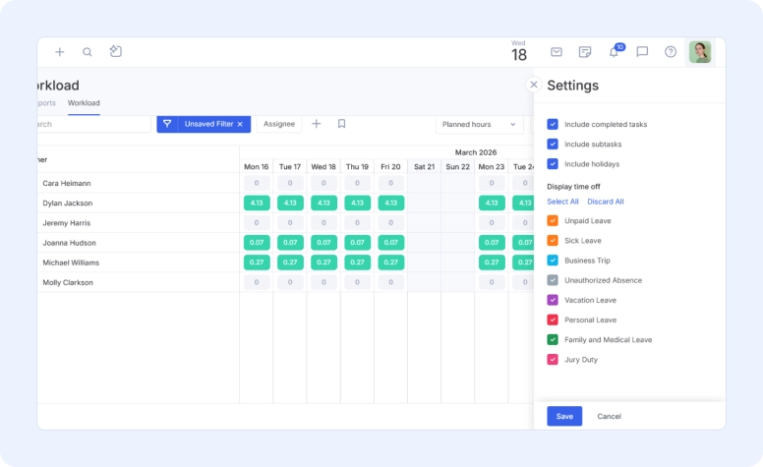Viewport: 763px width, 467px height.
Task: Open the Planned hours dropdown
Action: [479, 124]
